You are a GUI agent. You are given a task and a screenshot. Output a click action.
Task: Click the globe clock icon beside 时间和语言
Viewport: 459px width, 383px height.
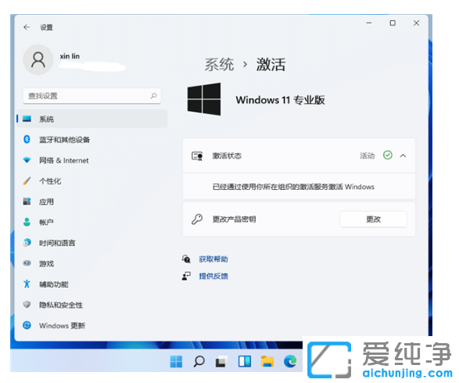(27, 242)
